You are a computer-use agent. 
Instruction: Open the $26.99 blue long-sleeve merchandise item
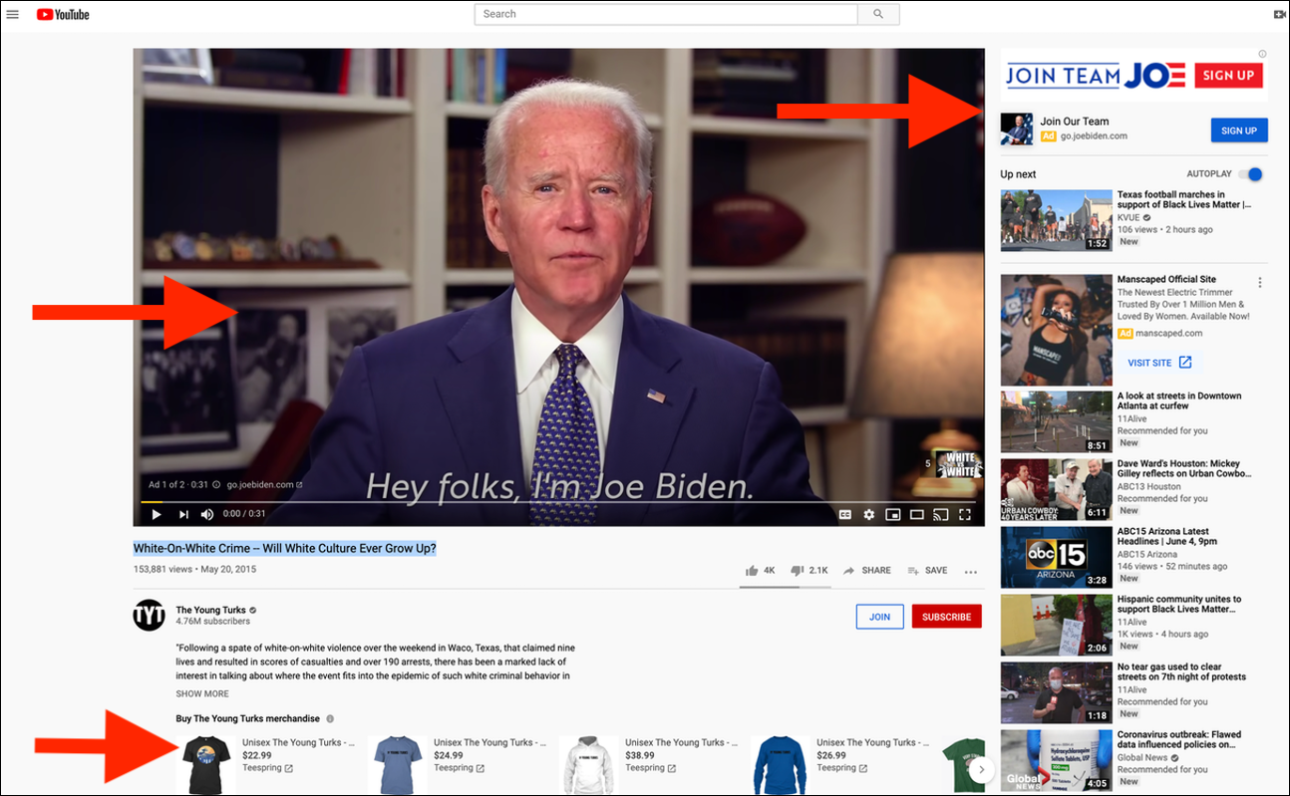[780, 765]
